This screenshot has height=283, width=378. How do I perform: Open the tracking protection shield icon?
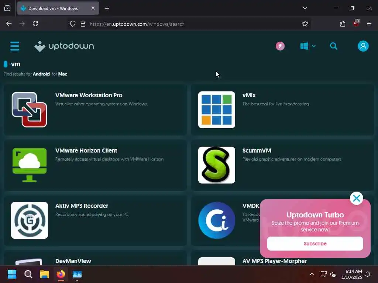point(73,24)
